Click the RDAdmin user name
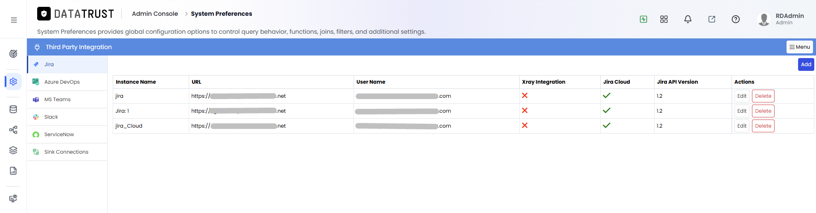The width and height of the screenshot is (816, 213). tap(790, 16)
